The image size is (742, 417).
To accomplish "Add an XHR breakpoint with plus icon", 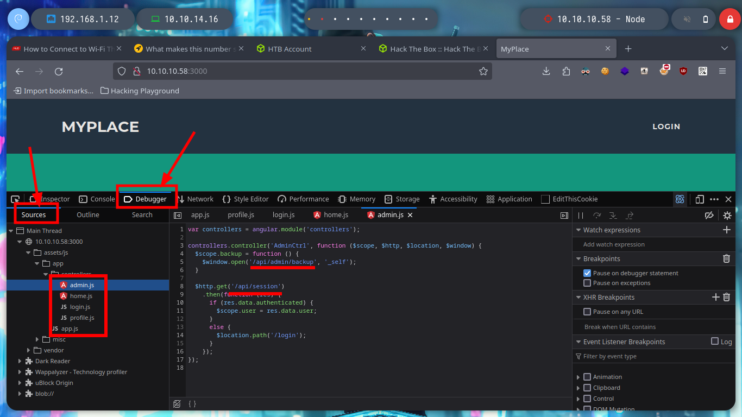I will pyautogui.click(x=716, y=297).
